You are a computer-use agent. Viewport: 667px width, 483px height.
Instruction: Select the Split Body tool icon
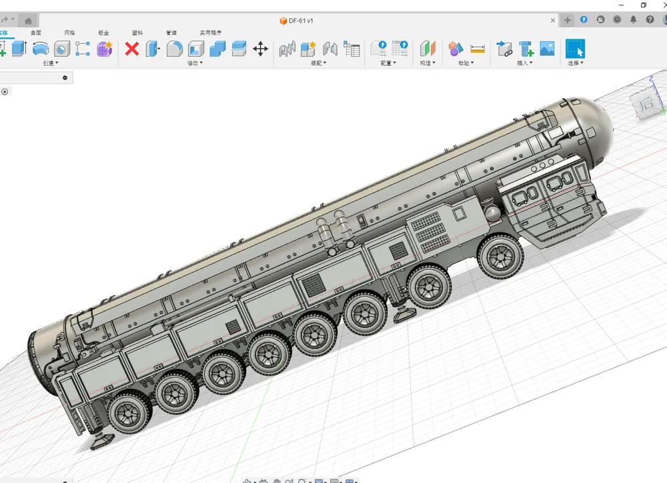tap(239, 49)
